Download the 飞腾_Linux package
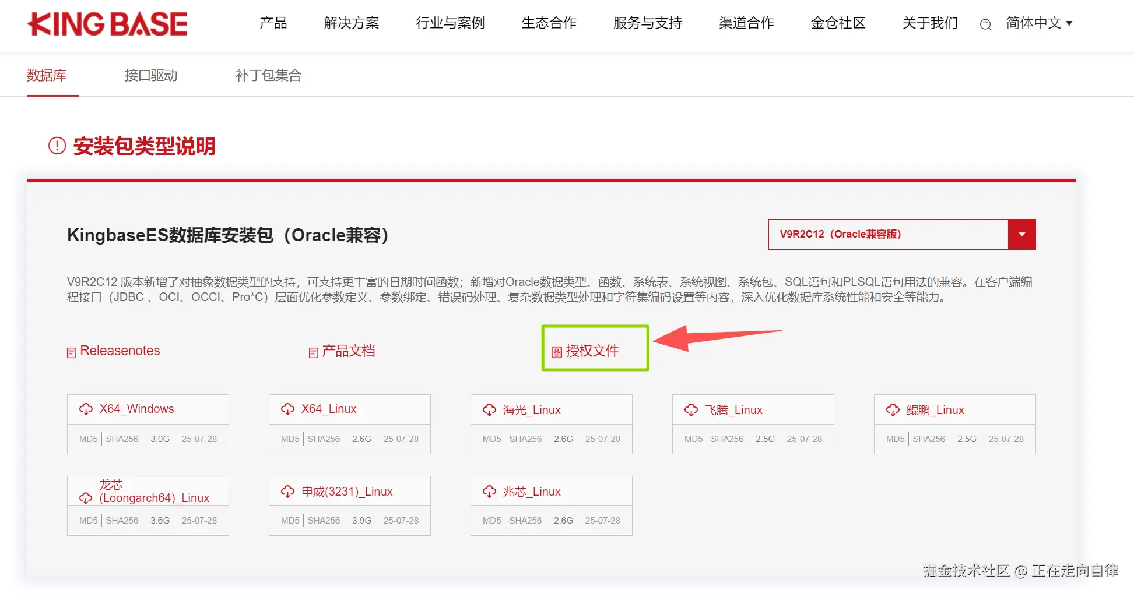This screenshot has width=1134, height=594. click(x=733, y=410)
